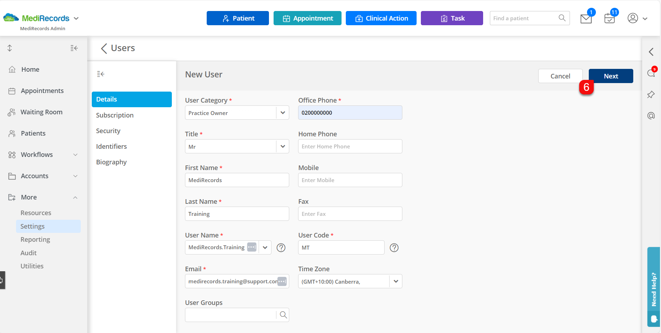Open the chat messages icon with 9 notifications
661x333 pixels.
click(x=651, y=73)
